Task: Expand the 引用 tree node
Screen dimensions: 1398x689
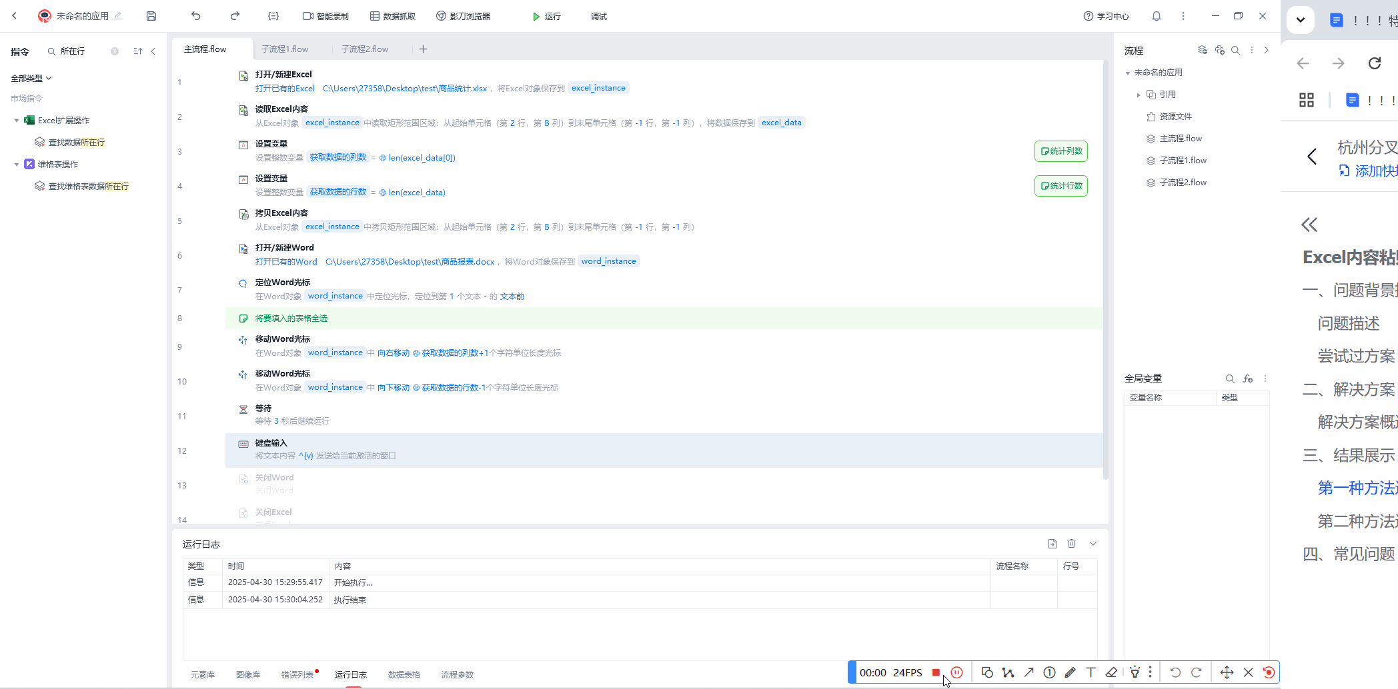Action: pyautogui.click(x=1139, y=95)
